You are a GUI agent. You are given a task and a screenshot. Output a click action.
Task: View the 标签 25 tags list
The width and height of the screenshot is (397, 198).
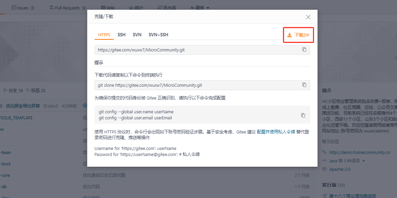click(36, 90)
